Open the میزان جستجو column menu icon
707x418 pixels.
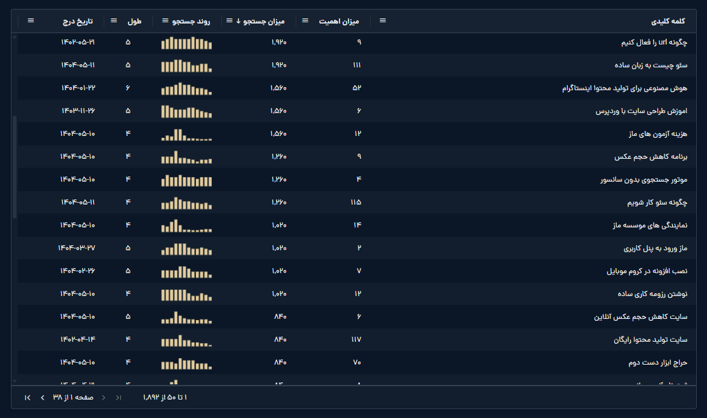230,21
